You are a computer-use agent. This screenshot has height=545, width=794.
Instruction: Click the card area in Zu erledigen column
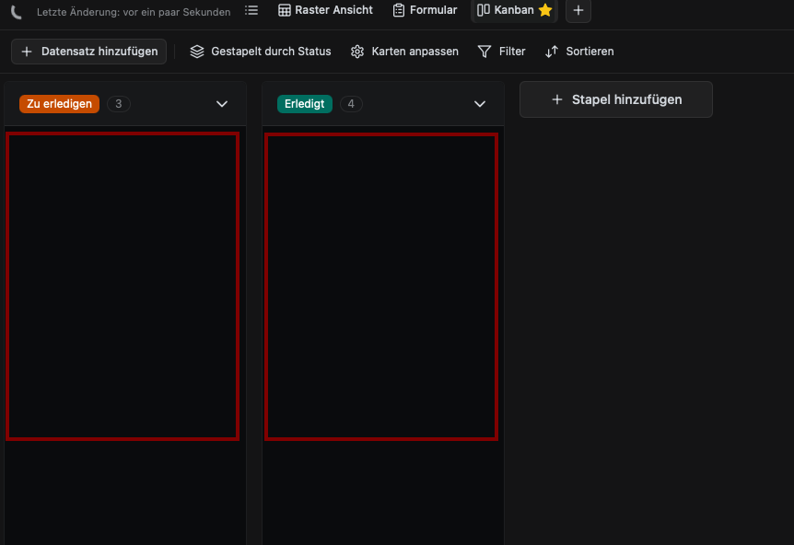pos(123,285)
